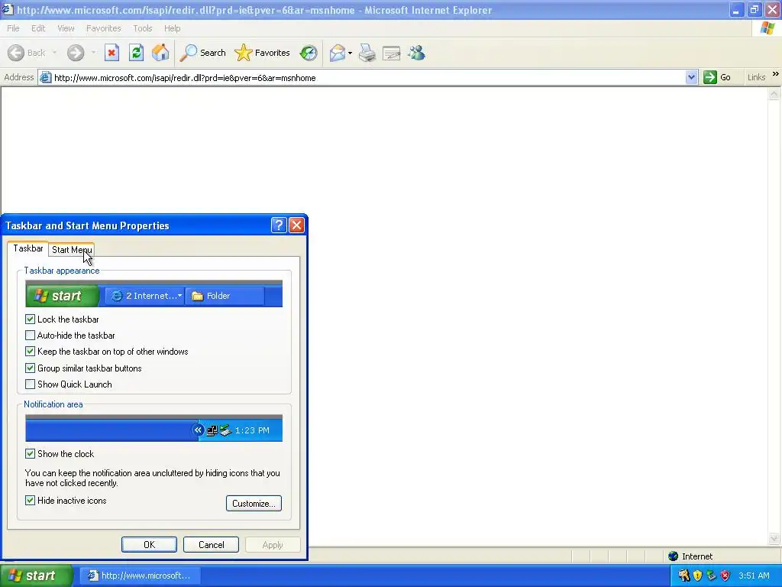782x587 pixels.
Task: Click the red shield tray icon
Action: coord(725,576)
